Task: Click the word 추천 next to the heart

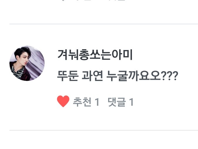Action: [82, 102]
